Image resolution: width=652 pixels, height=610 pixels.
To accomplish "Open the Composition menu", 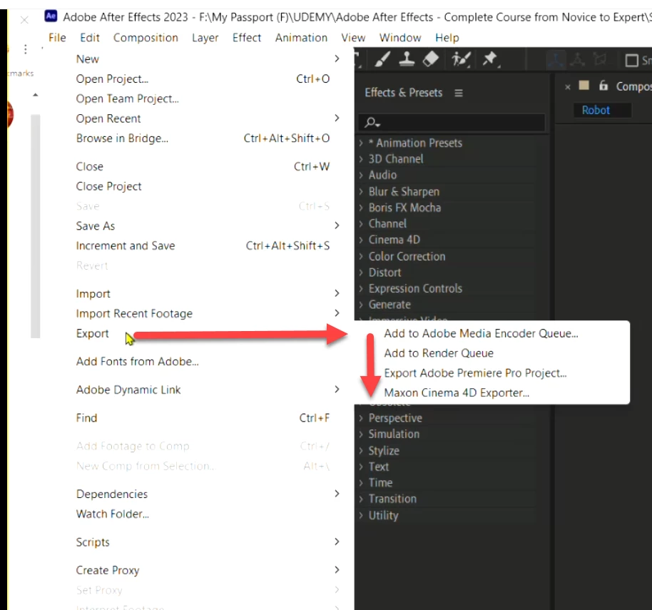I will point(146,38).
